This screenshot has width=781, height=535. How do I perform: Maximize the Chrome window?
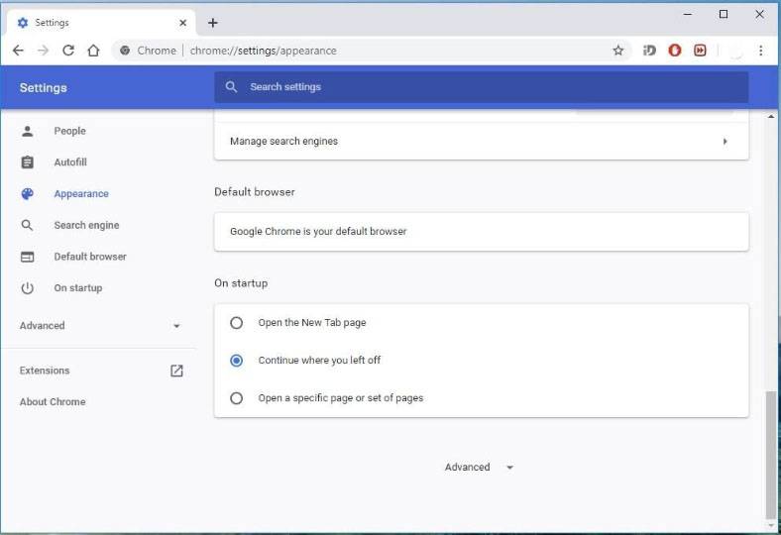724,15
